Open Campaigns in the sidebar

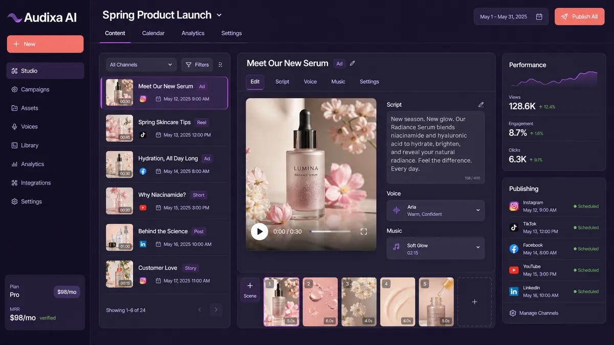coord(45,89)
